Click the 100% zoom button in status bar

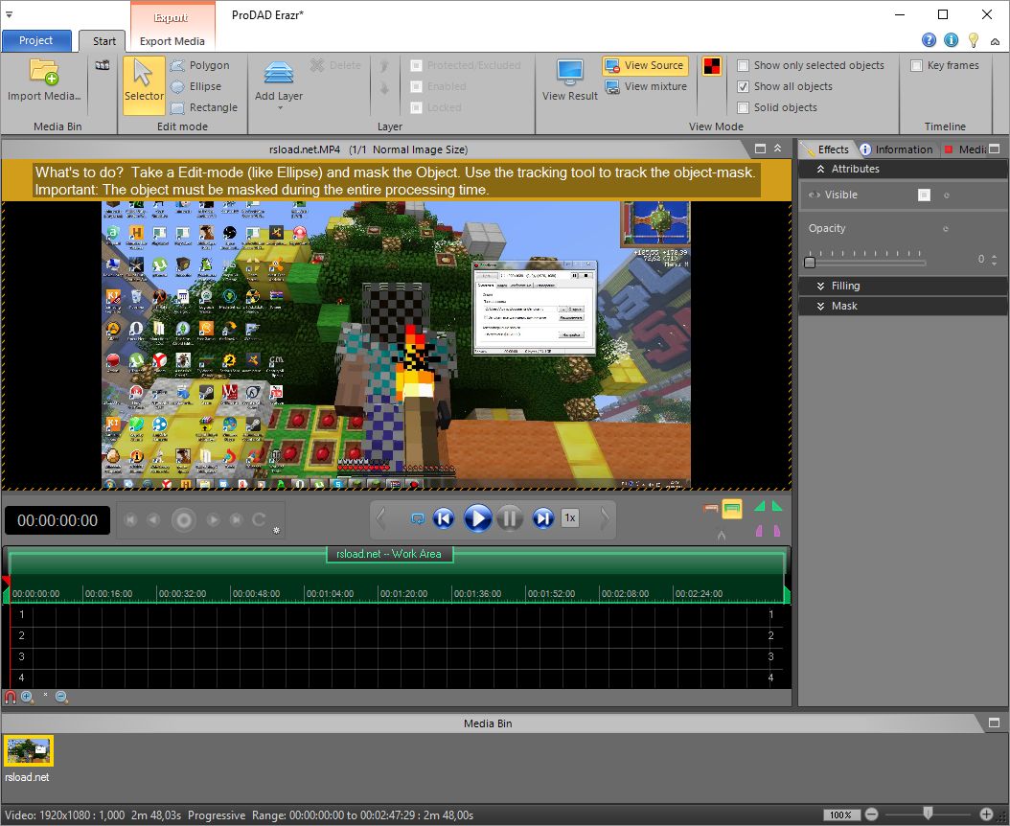click(840, 815)
